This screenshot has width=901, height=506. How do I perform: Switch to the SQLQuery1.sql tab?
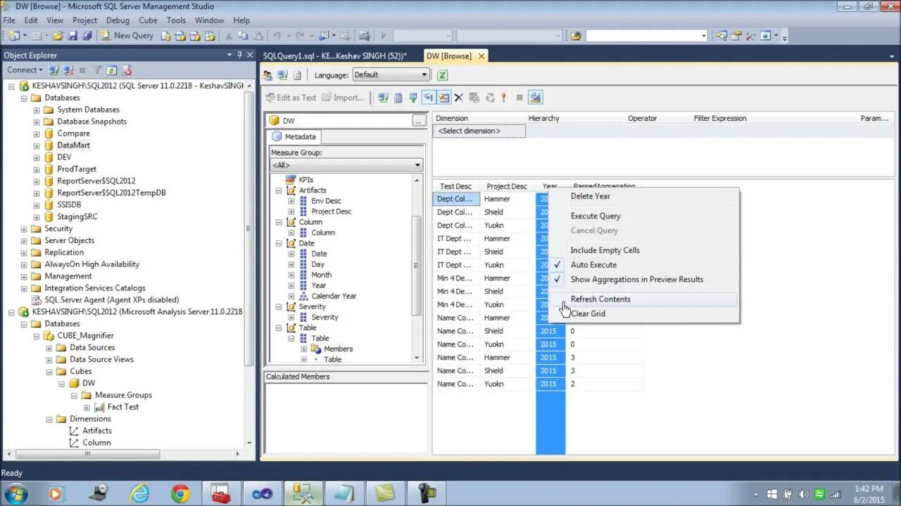(x=335, y=56)
